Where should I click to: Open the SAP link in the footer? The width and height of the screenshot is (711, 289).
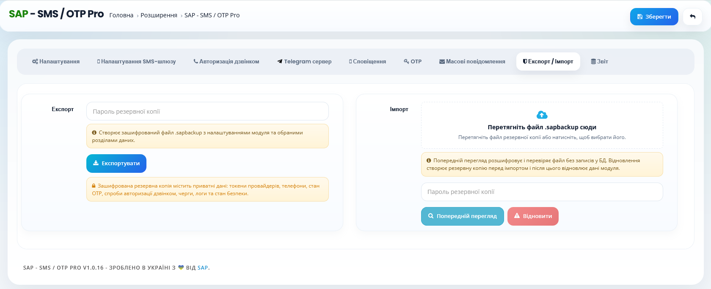203,268
